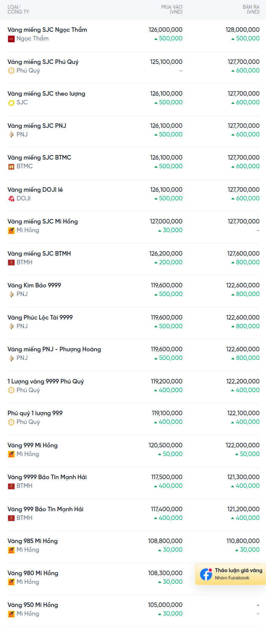Screen dimensions: 266x627
Task: Click the BÁN RA (VND) column header
Action: pyautogui.click(x=251, y=9)
